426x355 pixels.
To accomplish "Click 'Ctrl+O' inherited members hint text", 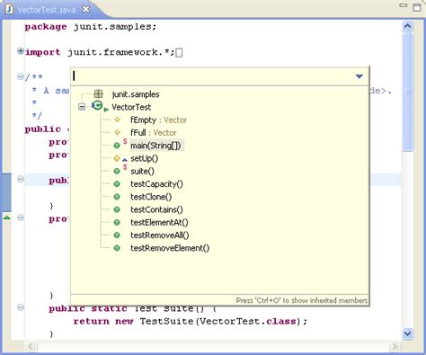I will click(302, 300).
